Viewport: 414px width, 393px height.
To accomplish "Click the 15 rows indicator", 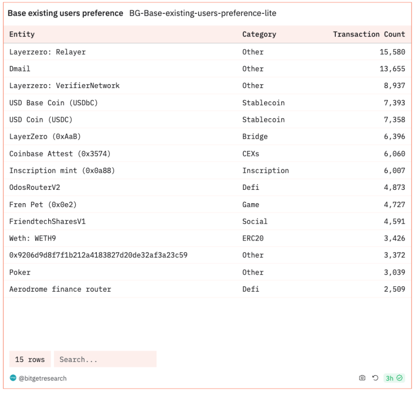I will point(30,360).
